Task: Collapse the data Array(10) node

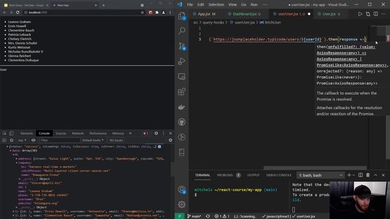Action: click(10, 150)
